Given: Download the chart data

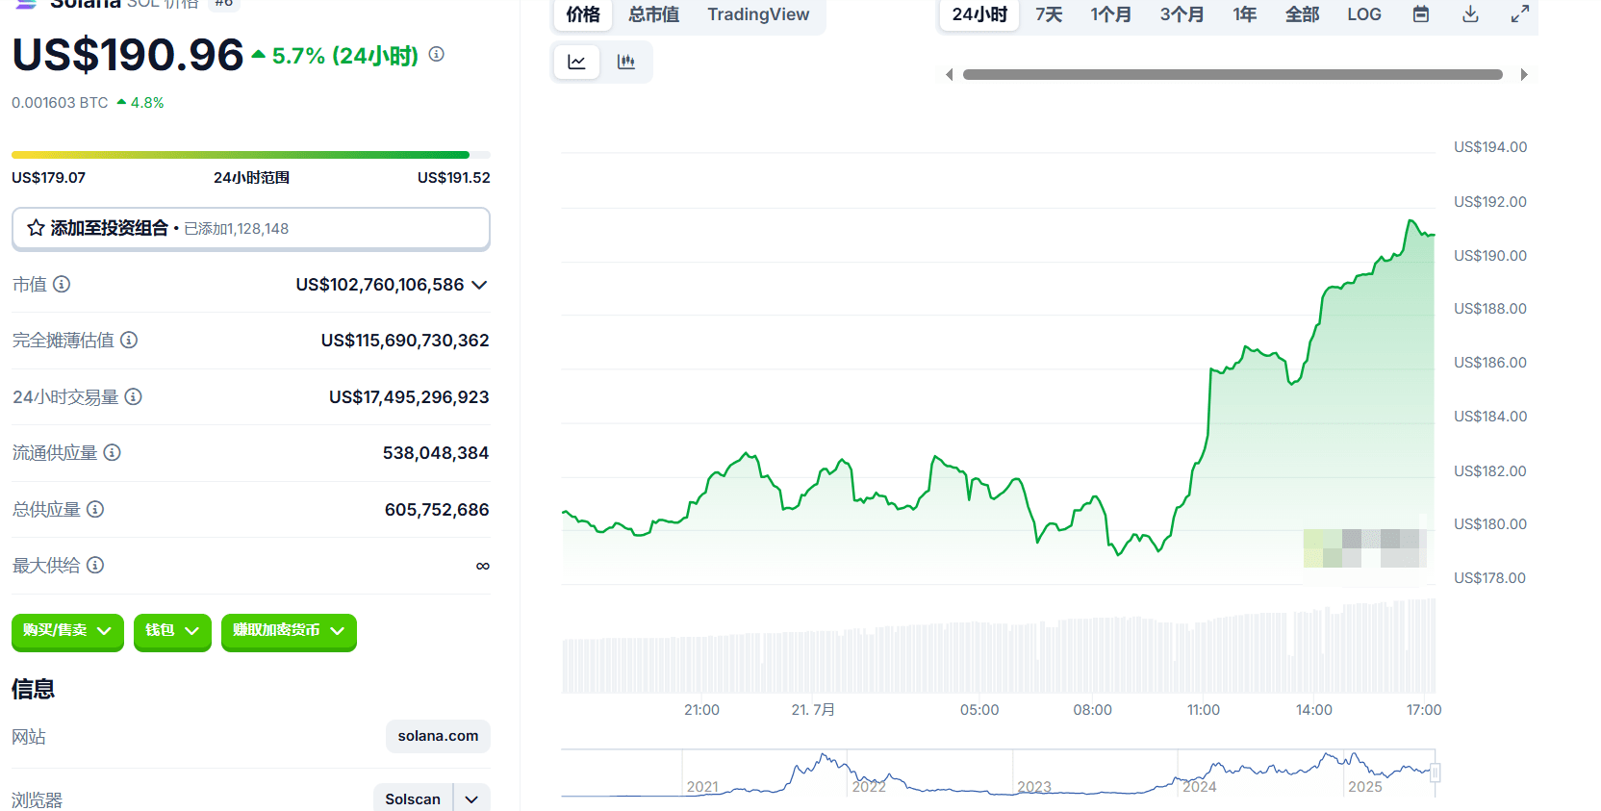Looking at the screenshot, I should coord(1470,14).
